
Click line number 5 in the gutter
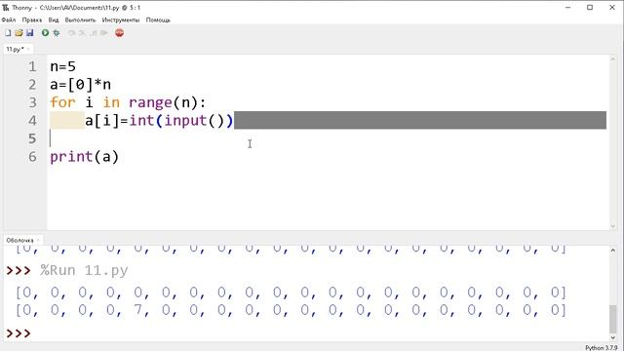[x=32, y=138]
